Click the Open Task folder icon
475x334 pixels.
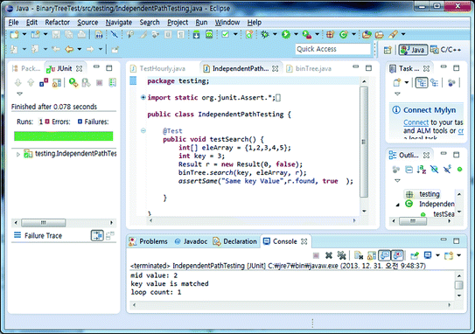[x=380, y=34]
